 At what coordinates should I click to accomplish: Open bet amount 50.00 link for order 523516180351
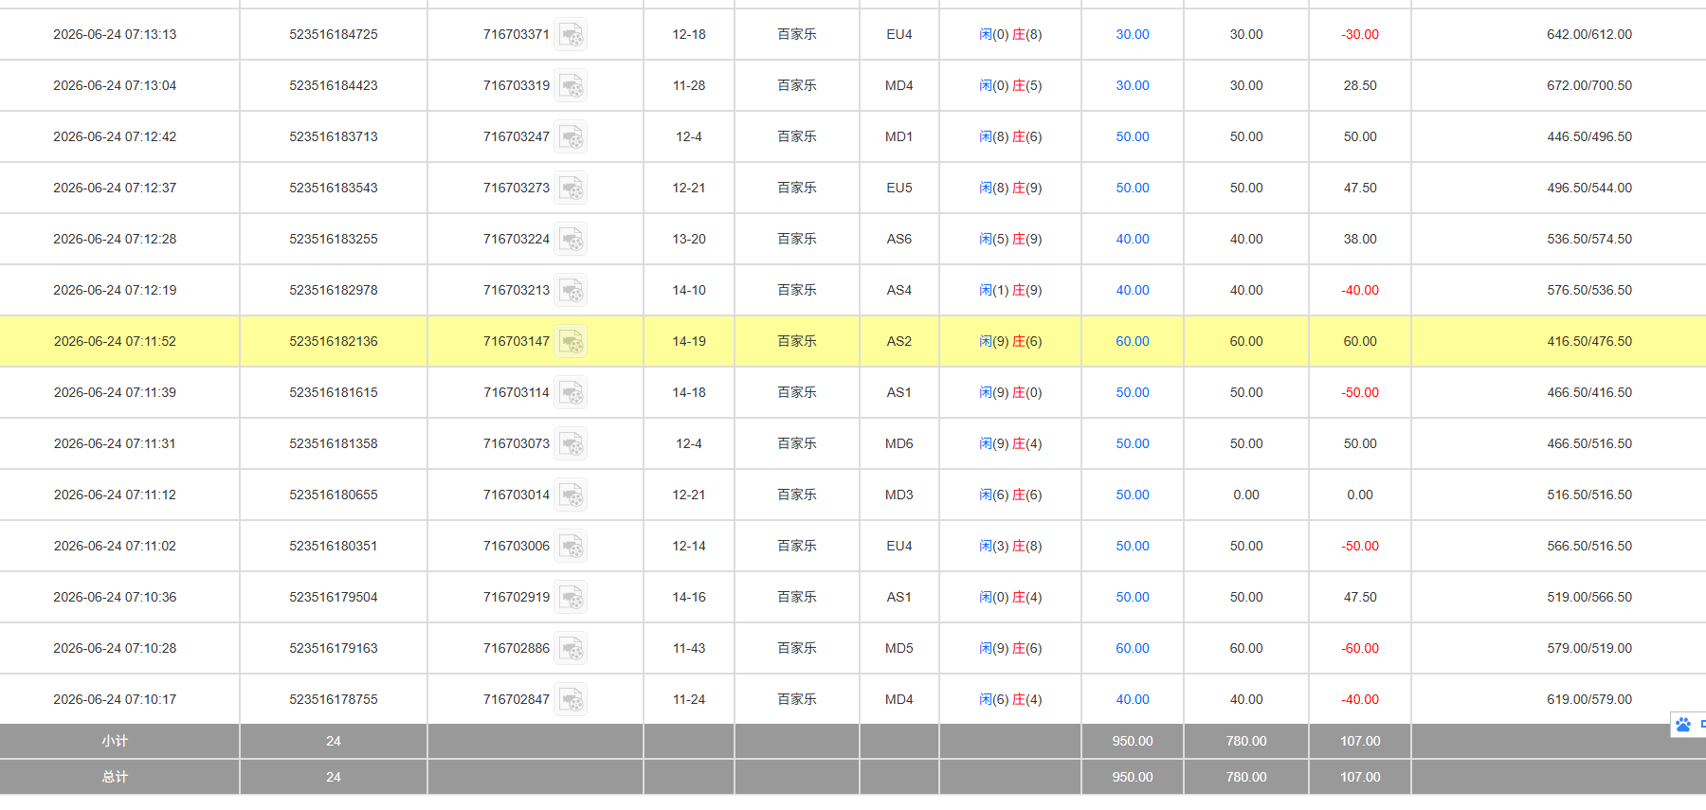pyautogui.click(x=1132, y=546)
